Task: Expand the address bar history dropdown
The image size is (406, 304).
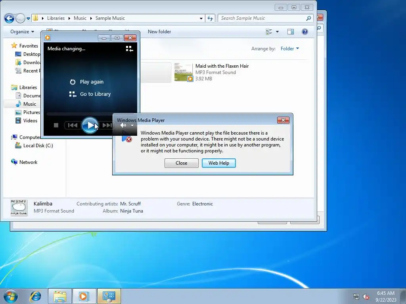Action: tap(201, 18)
